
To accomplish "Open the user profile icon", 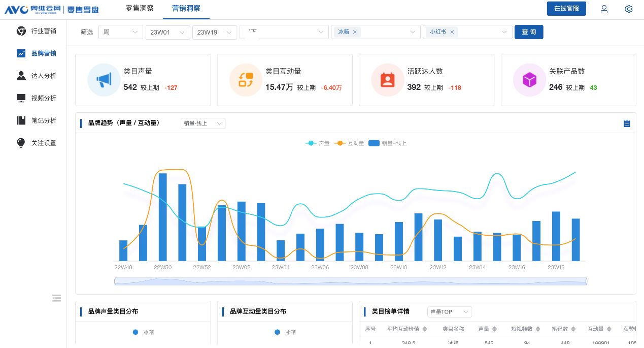I will pyautogui.click(x=604, y=9).
